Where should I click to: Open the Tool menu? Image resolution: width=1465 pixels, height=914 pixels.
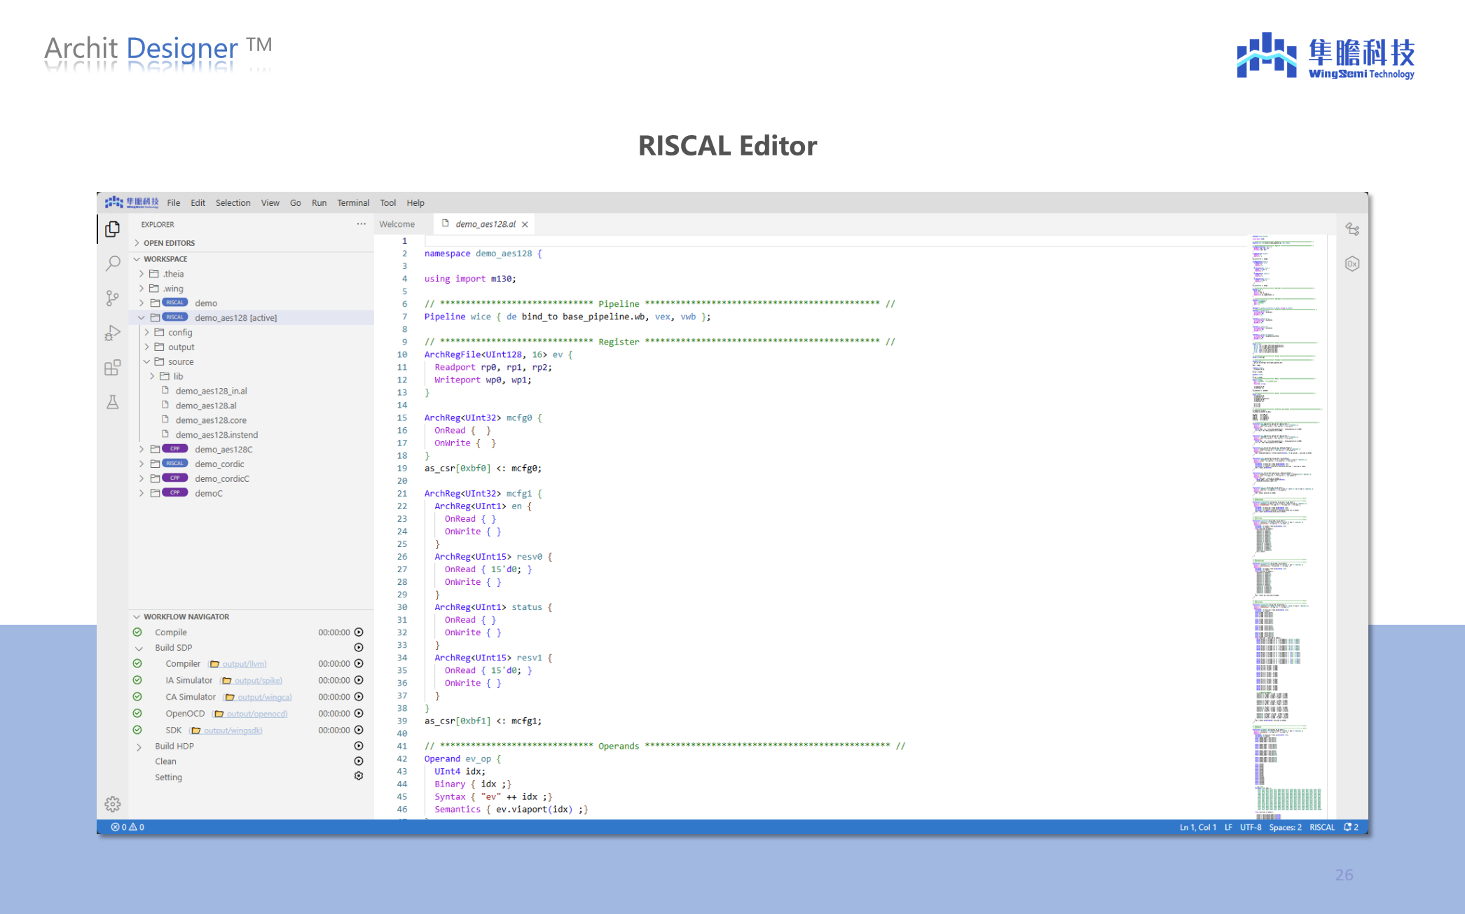pyautogui.click(x=388, y=203)
